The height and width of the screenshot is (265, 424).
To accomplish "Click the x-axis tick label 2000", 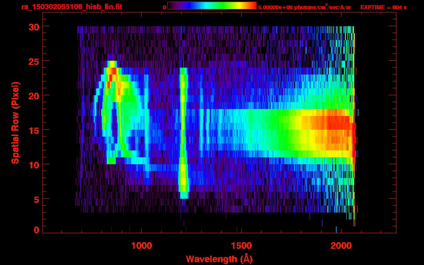I will pos(341,245).
